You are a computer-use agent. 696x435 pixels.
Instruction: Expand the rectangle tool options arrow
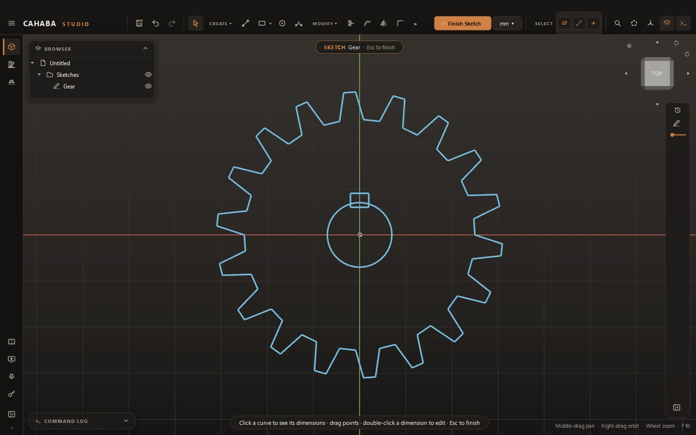pyautogui.click(x=271, y=24)
